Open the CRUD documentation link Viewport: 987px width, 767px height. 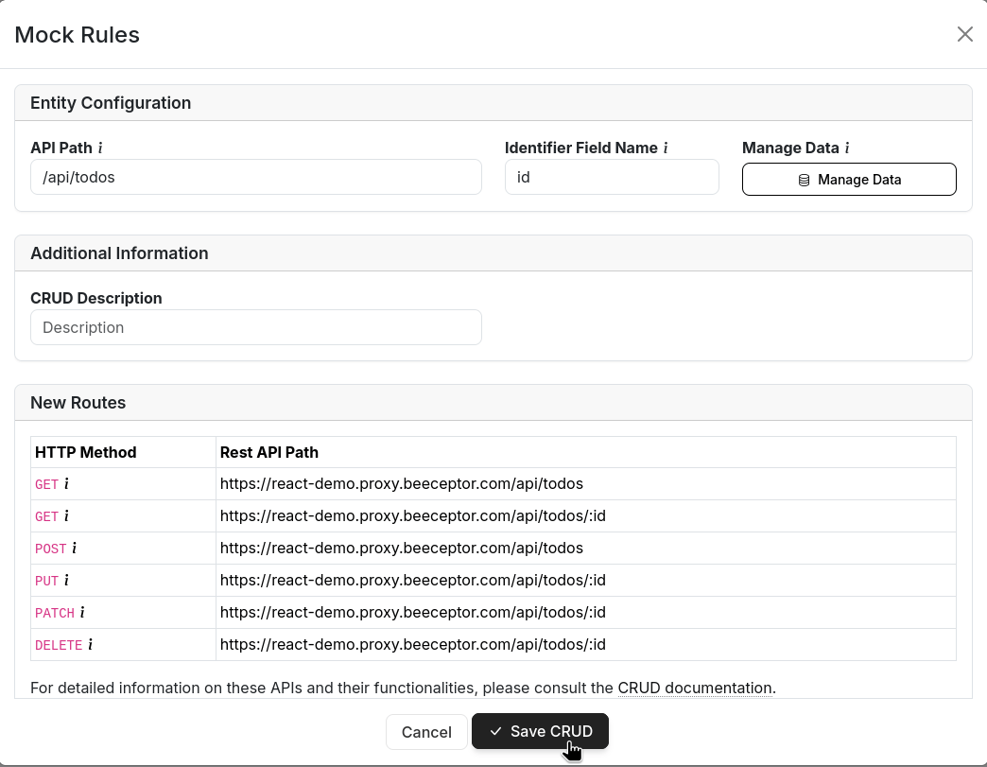coord(695,688)
